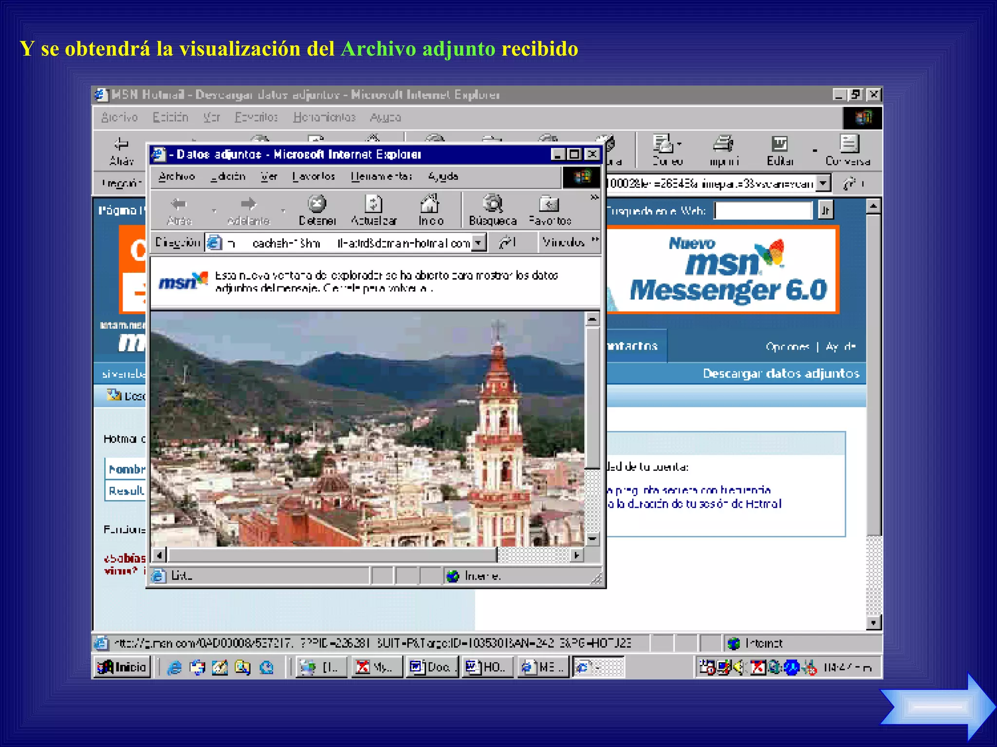Click the Ayuda link next to Opciones in Hotmail

coord(841,346)
